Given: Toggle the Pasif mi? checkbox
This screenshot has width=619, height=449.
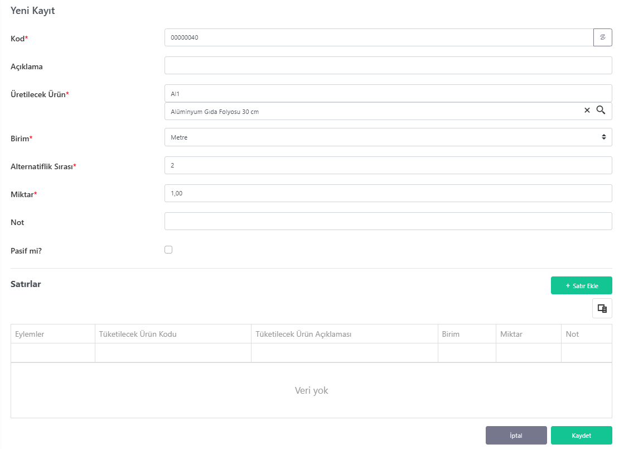Looking at the screenshot, I should pyautogui.click(x=168, y=250).
